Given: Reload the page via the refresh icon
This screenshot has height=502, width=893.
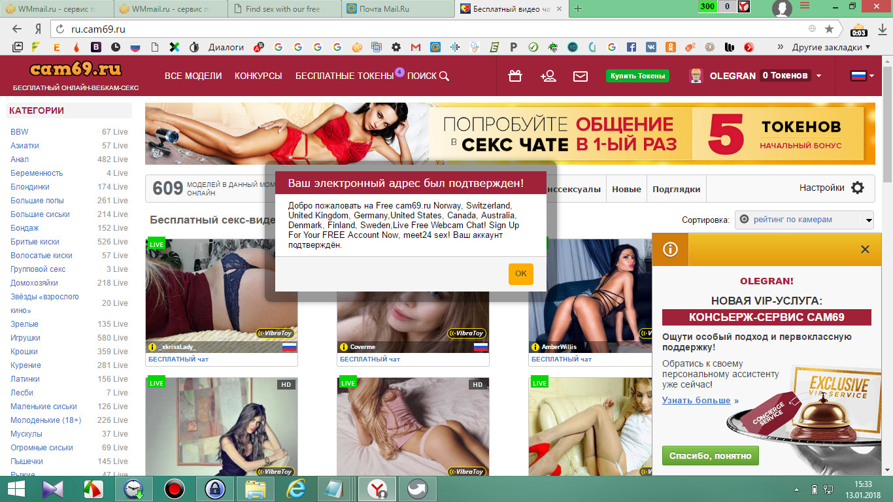Looking at the screenshot, I should tap(61, 29).
